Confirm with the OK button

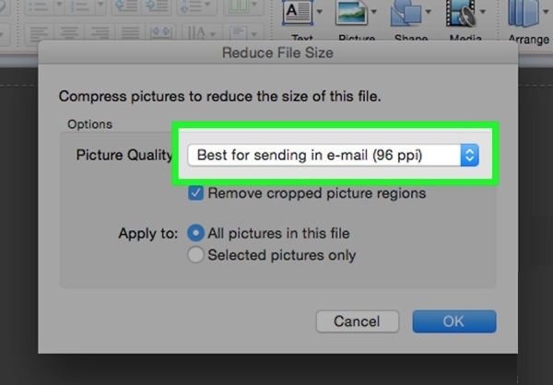[x=454, y=321]
